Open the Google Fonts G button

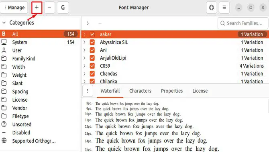pyautogui.click(x=63, y=8)
